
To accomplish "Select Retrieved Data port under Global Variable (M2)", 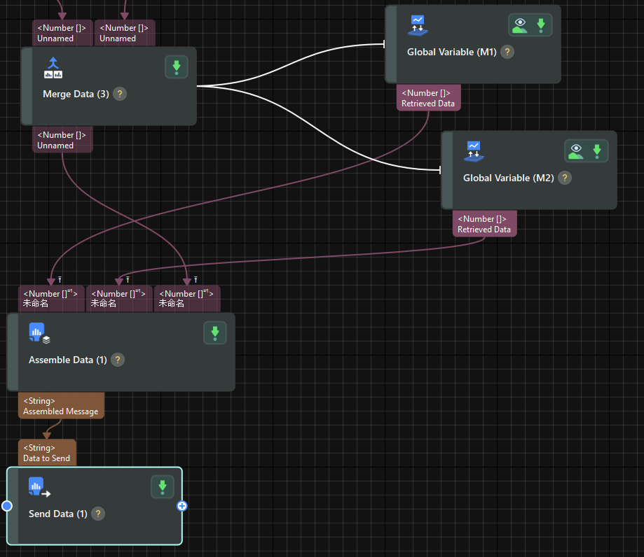I will coord(484,224).
